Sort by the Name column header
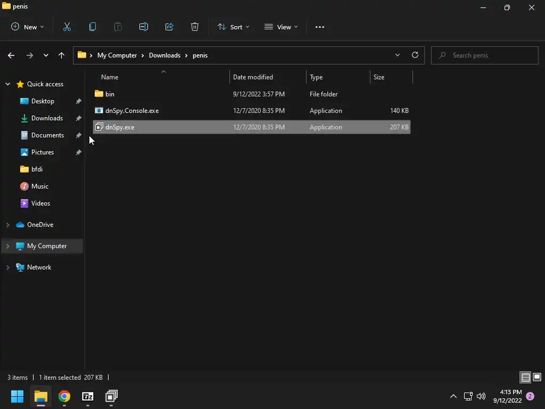Image resolution: width=545 pixels, height=409 pixels. 161,77
